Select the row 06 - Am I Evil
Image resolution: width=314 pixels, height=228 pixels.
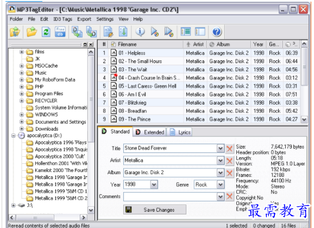(199, 94)
